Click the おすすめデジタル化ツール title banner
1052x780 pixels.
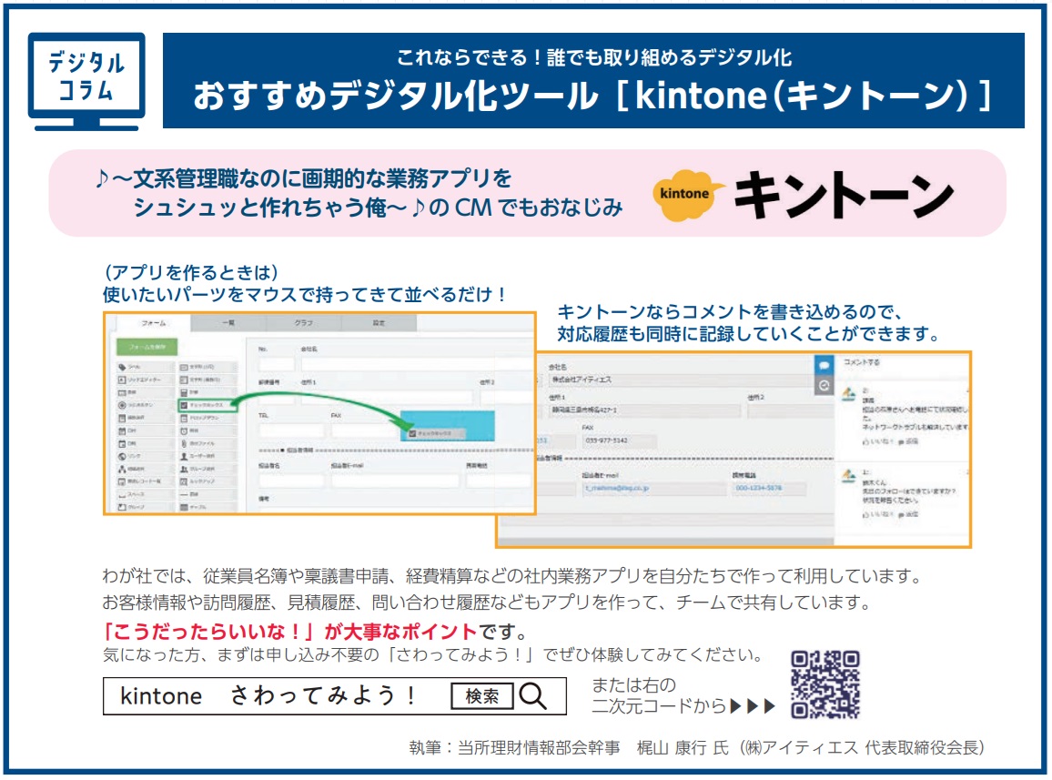pyautogui.click(x=593, y=81)
